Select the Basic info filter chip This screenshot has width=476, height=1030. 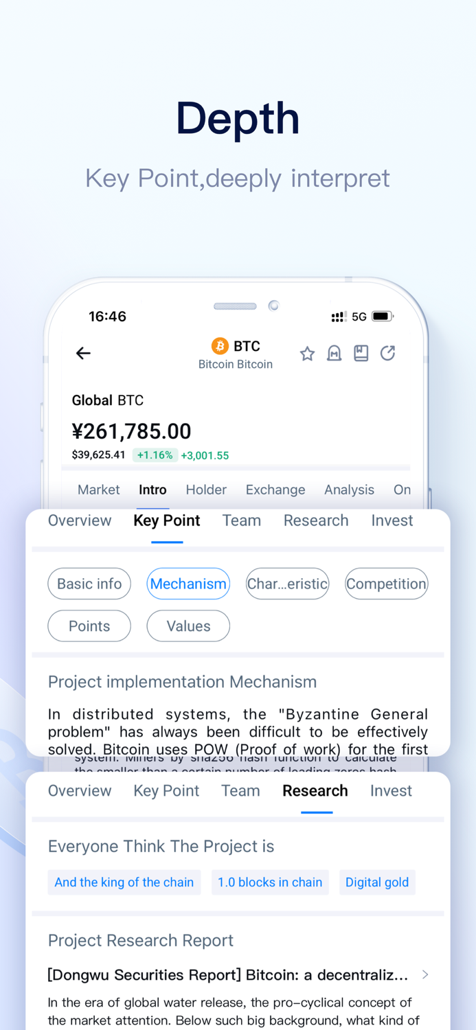point(89,584)
